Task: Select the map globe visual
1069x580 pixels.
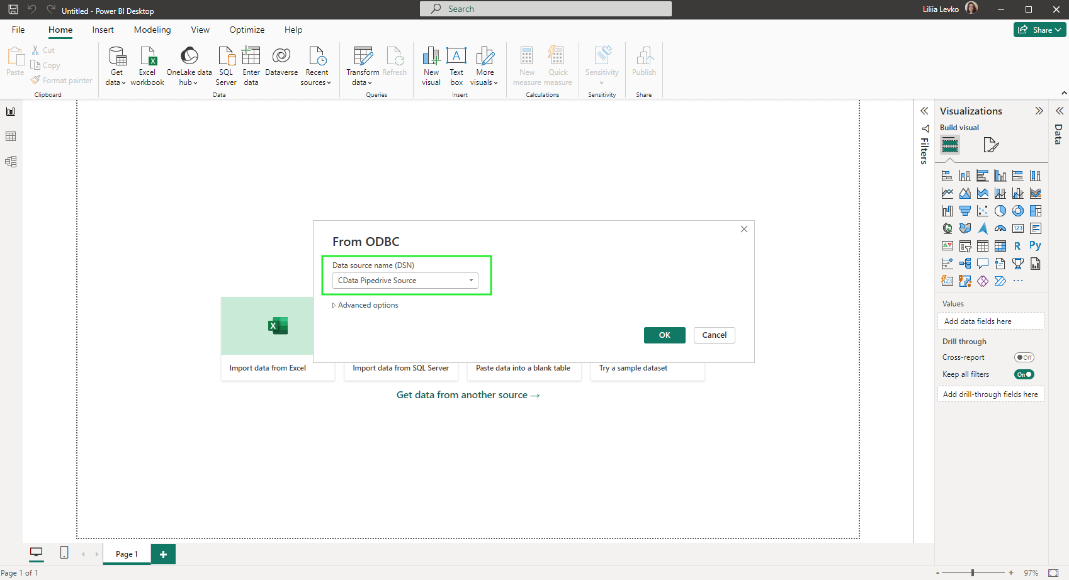Action: 947,228
